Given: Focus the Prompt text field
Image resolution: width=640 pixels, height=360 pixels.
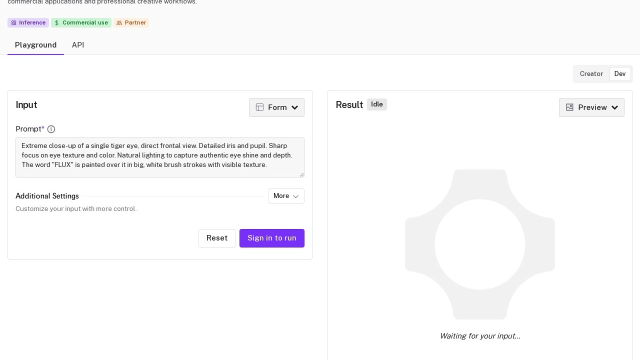Looking at the screenshot, I should point(159,157).
